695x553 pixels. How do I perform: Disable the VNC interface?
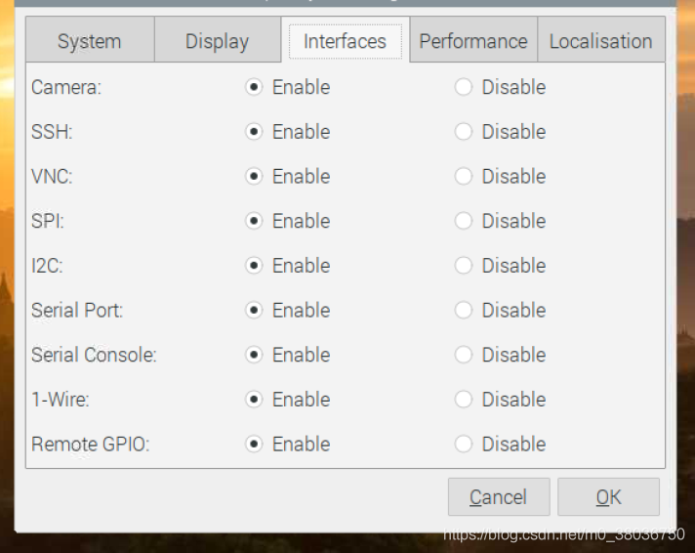tap(464, 177)
